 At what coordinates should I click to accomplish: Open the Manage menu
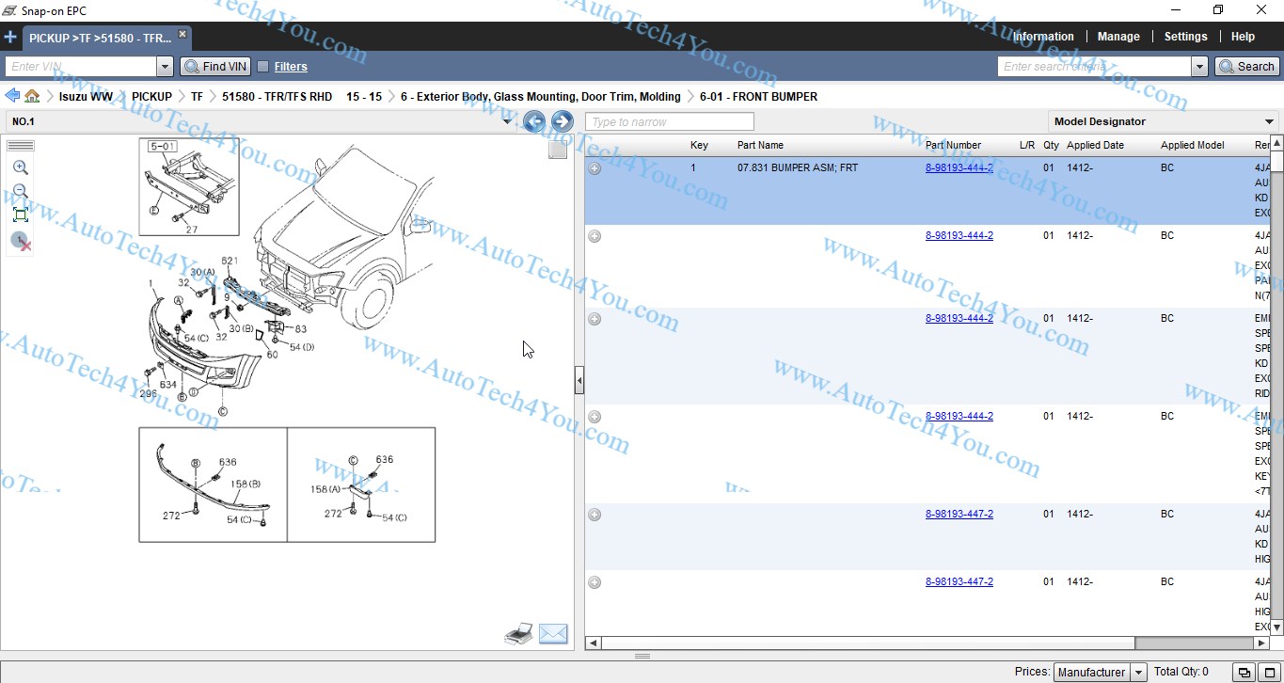pos(1118,37)
